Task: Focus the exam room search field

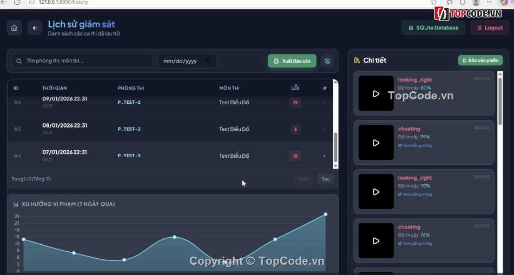Action: click(x=82, y=61)
